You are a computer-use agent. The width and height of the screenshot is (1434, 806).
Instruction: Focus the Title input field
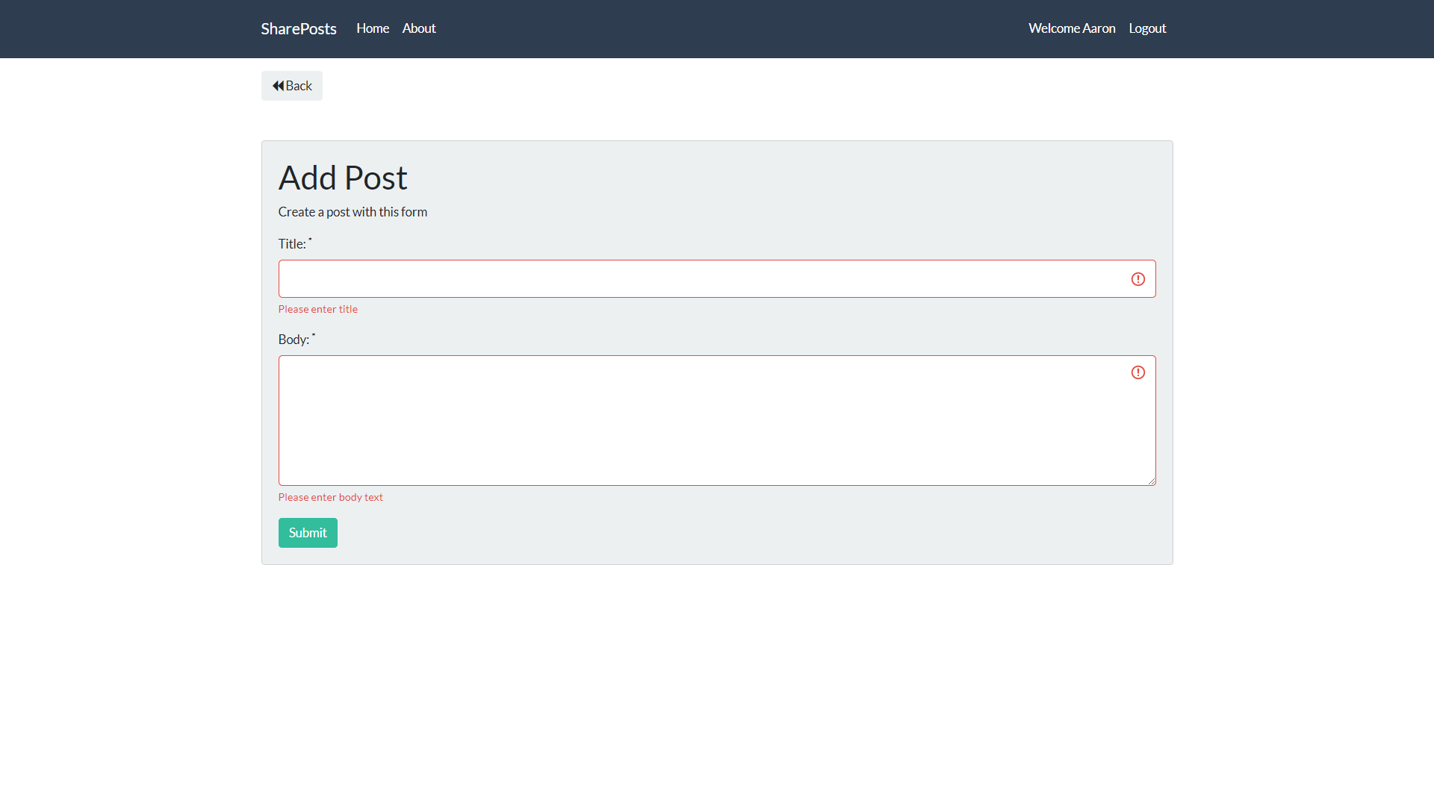tap(702, 279)
